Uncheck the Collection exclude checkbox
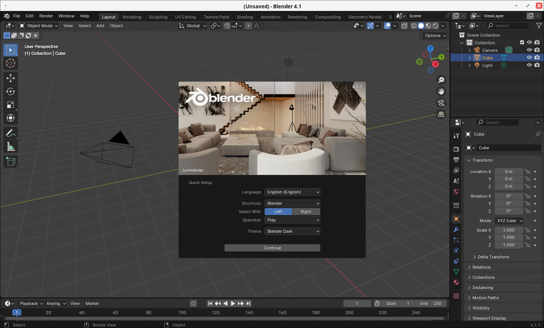 [522, 43]
